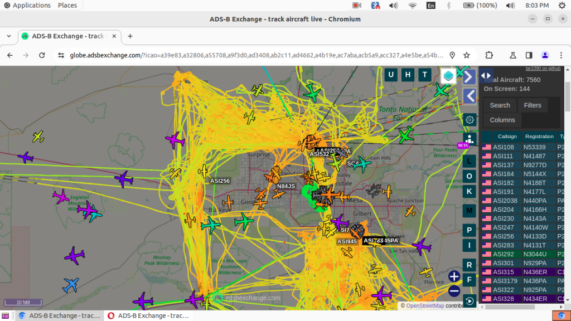571x321 pixels.
Task: Open the Chromium three-dot menu
Action: click(561, 55)
